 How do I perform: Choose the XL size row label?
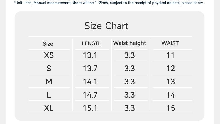pos(49,108)
